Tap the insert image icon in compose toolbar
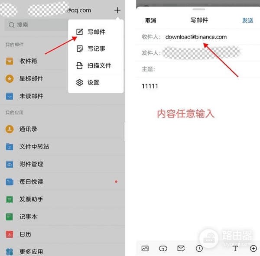This screenshot has width=260, height=256. pyautogui.click(x=145, y=248)
